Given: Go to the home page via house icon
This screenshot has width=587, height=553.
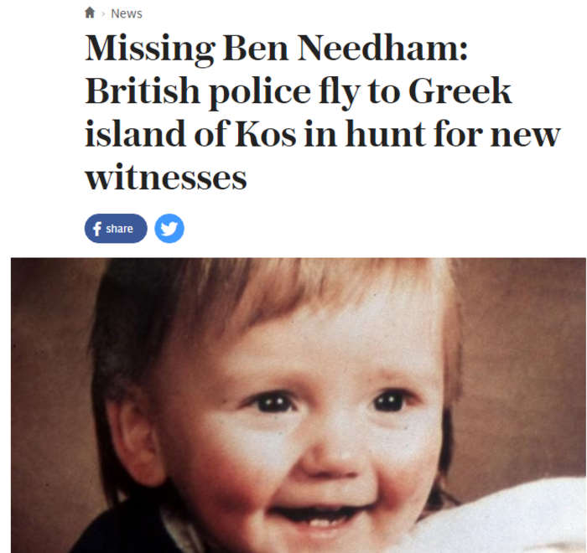Looking at the screenshot, I should click(90, 13).
